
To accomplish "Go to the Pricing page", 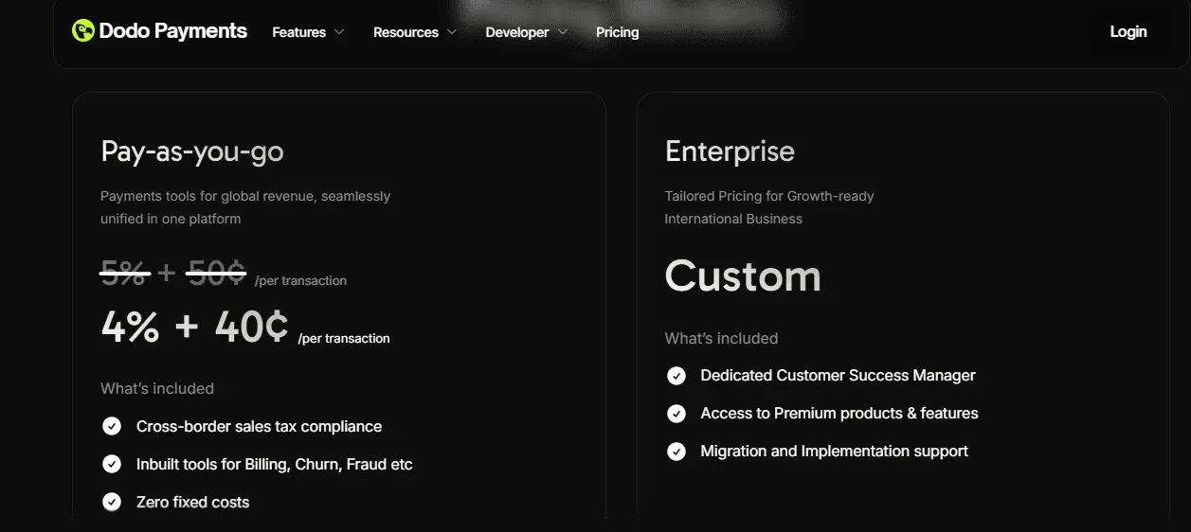I will 618,32.
